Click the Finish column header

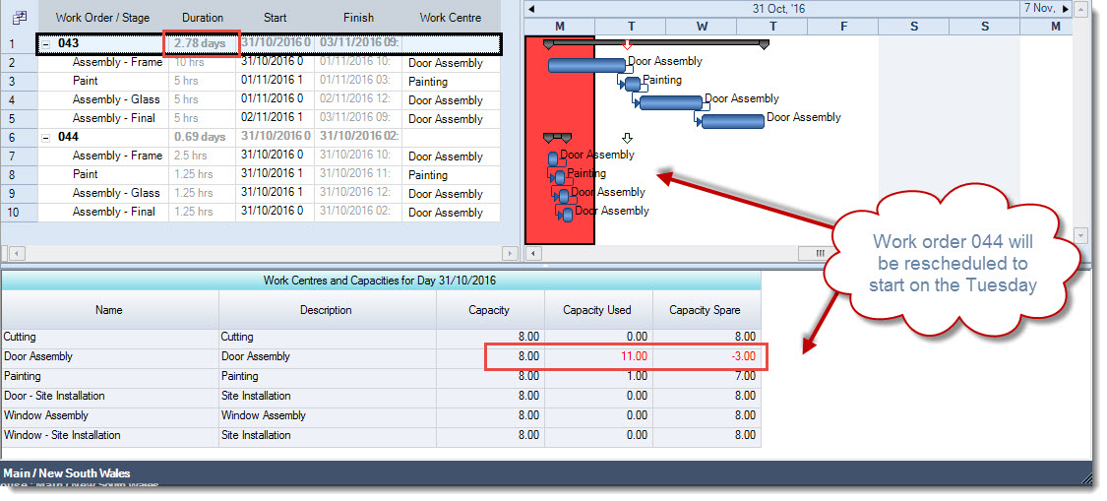click(358, 18)
